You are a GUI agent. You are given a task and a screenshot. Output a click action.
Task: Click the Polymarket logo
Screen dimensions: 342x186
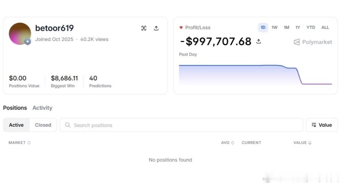[313, 42]
